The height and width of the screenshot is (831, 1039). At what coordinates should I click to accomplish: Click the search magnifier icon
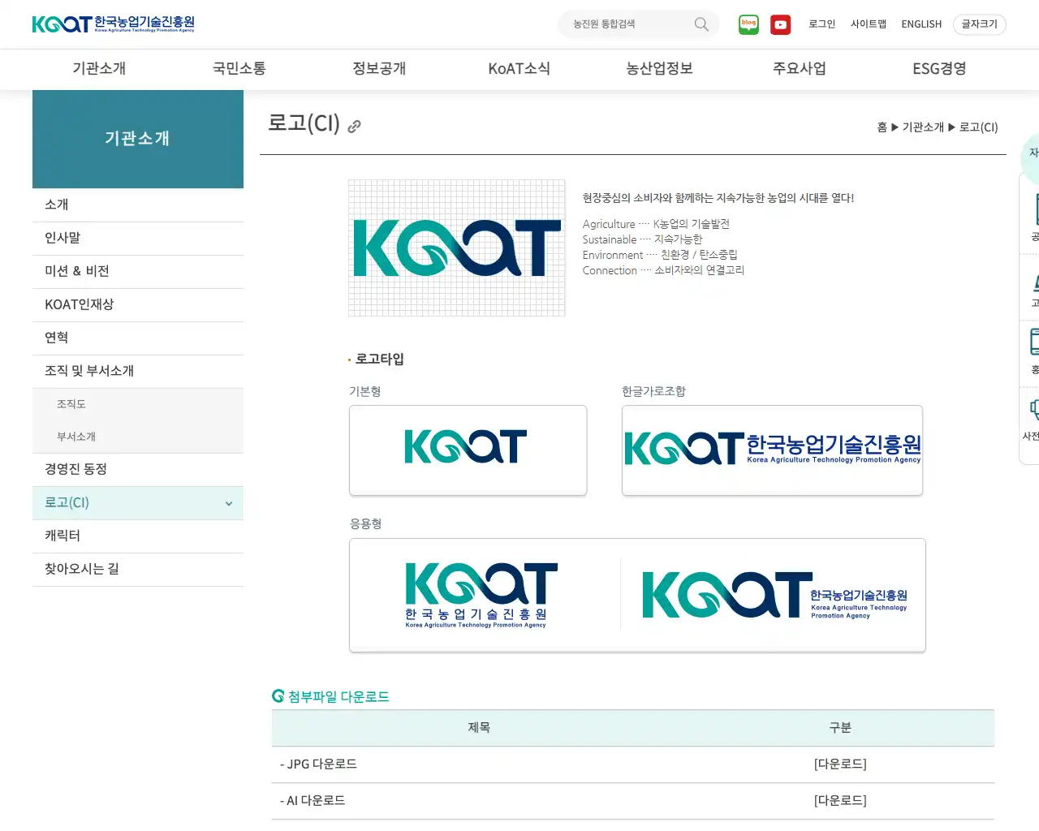click(701, 24)
